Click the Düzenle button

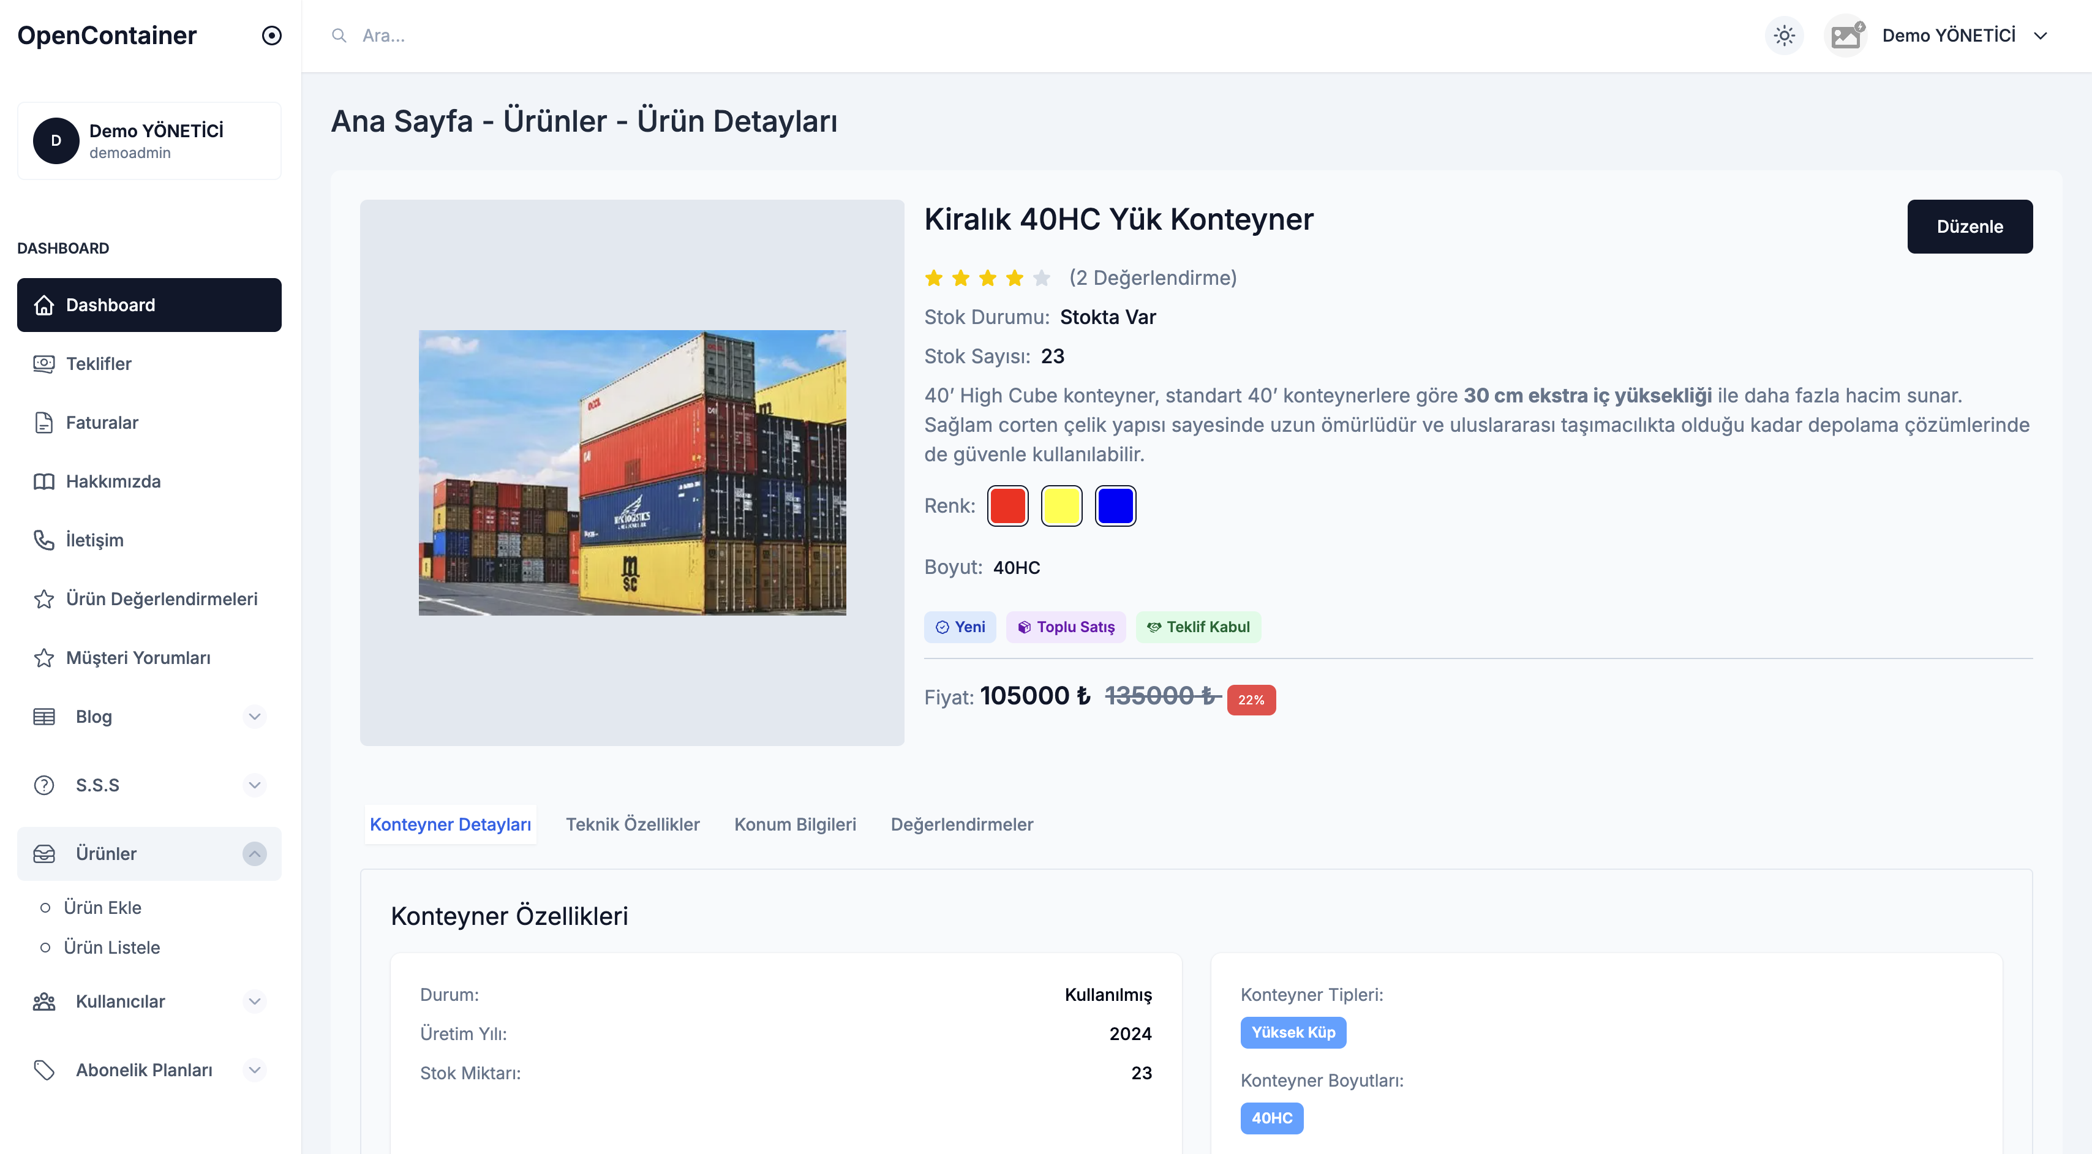1970,227
